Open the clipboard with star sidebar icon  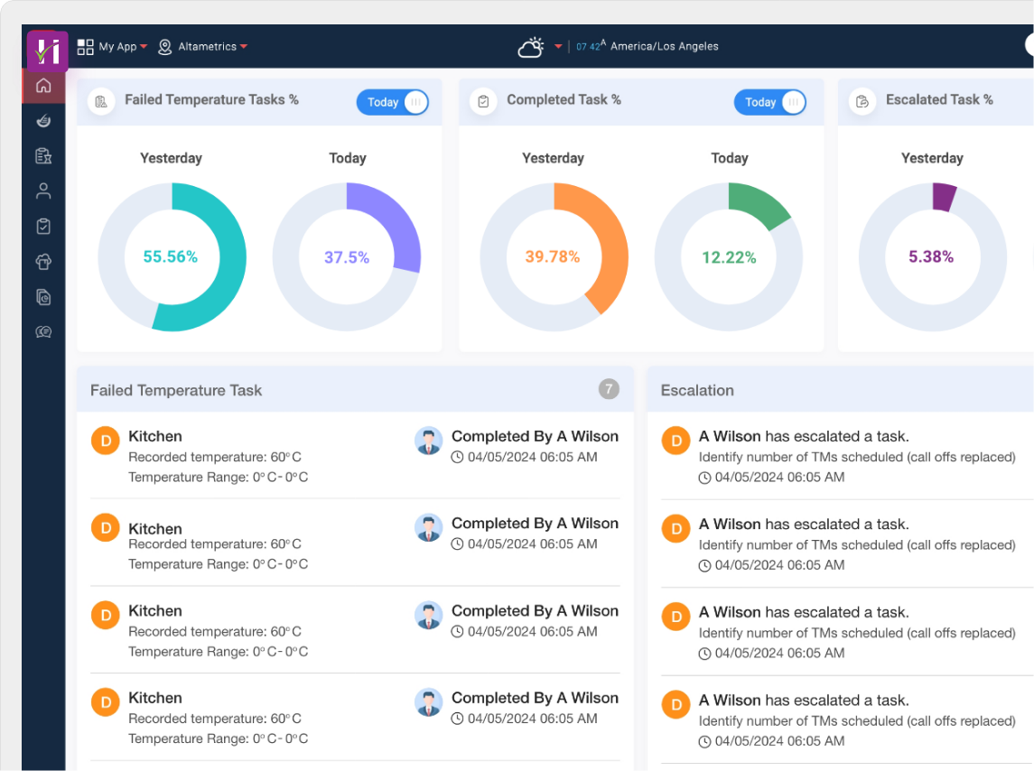43,156
